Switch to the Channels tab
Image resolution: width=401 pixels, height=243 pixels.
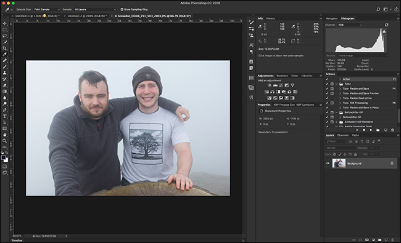pyautogui.click(x=342, y=135)
